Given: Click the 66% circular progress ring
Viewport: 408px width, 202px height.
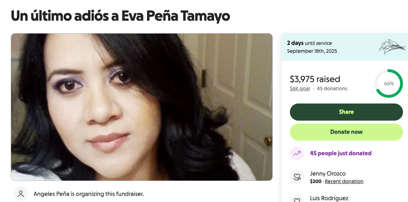Looking at the screenshot, I should (x=389, y=84).
